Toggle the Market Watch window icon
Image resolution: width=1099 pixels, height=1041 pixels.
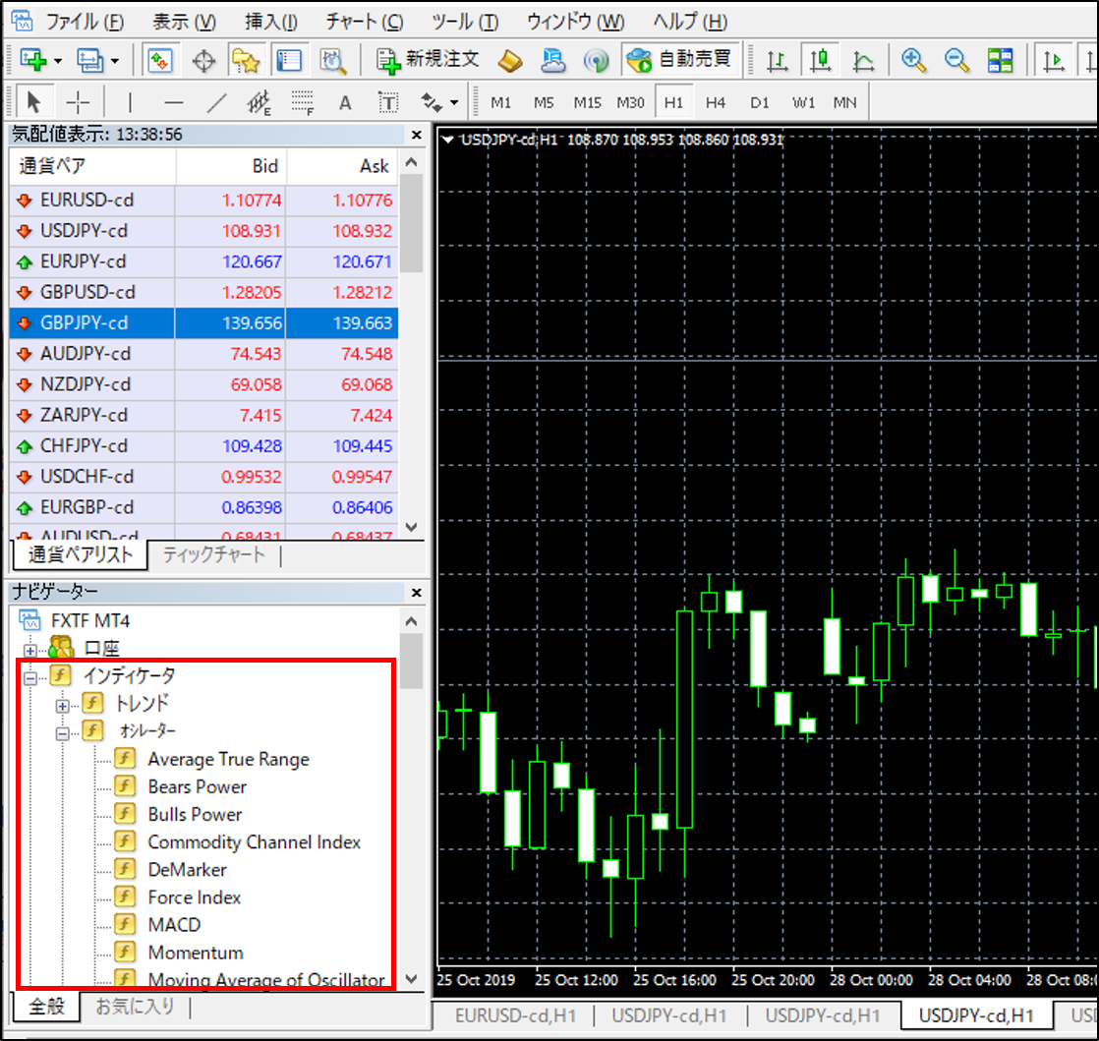point(160,60)
